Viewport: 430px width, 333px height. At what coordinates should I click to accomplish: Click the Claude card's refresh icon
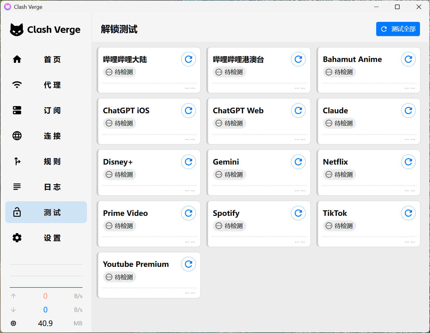[408, 111]
